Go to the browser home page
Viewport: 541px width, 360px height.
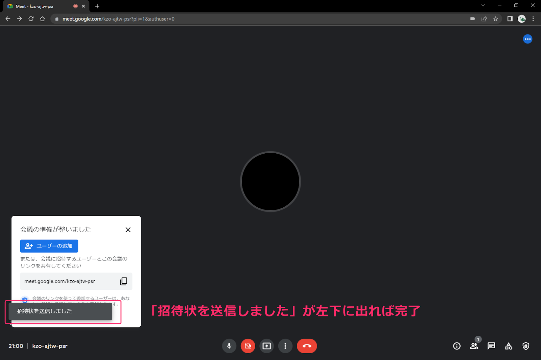(42, 19)
